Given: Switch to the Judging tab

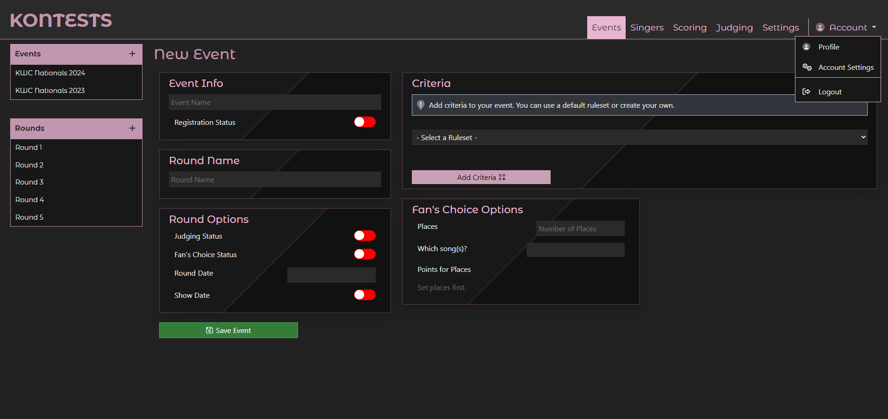Looking at the screenshot, I should point(734,27).
